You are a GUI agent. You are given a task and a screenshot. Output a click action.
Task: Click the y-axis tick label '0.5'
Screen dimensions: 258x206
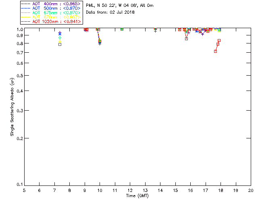pos(20,76)
